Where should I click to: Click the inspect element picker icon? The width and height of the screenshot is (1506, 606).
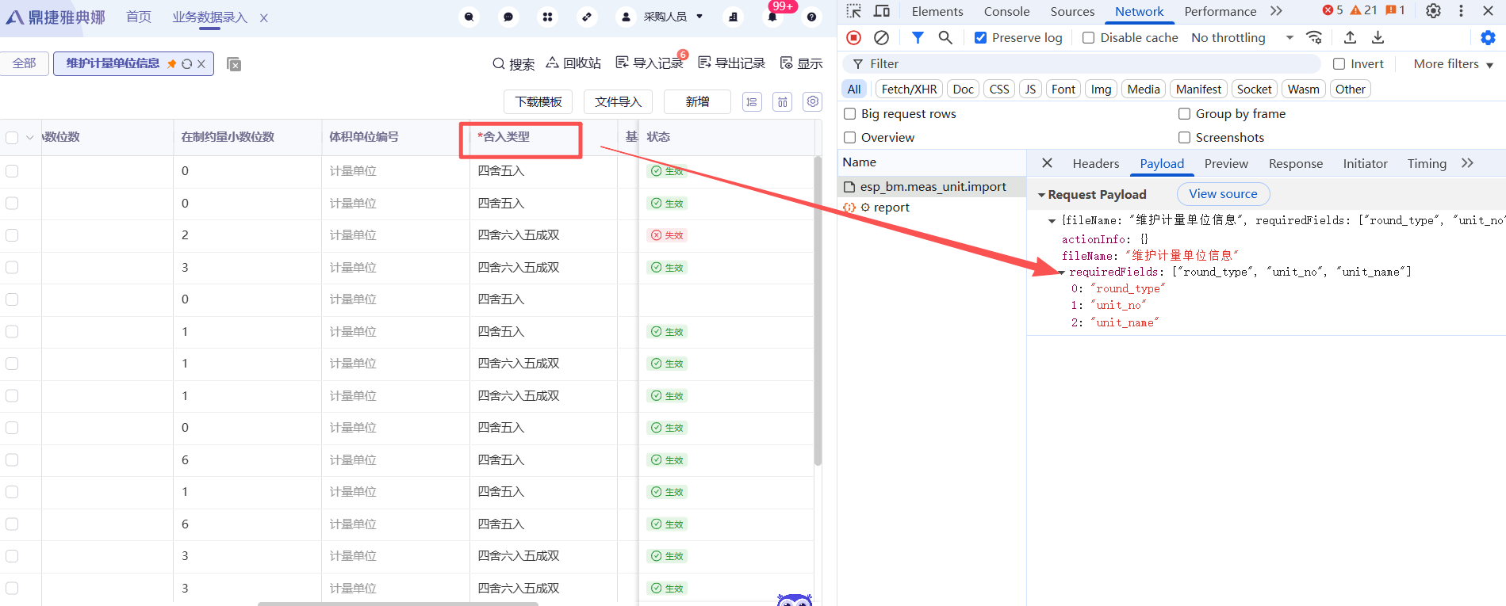pyautogui.click(x=854, y=11)
